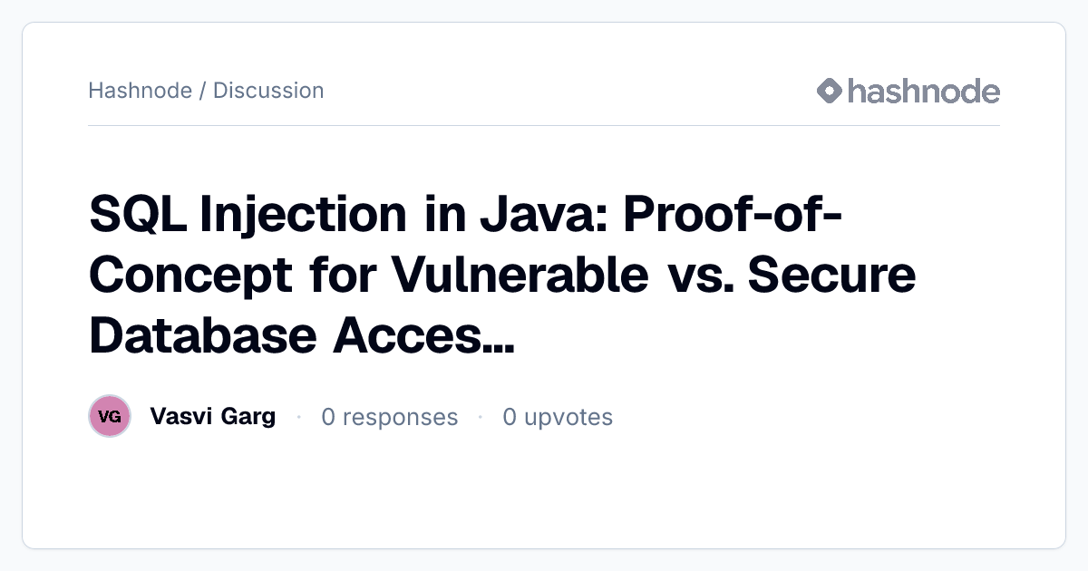
Task: Open Discussion in the breadcrumb
Action: click(x=268, y=91)
